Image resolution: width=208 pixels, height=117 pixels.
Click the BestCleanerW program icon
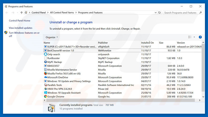click(x=45, y=50)
